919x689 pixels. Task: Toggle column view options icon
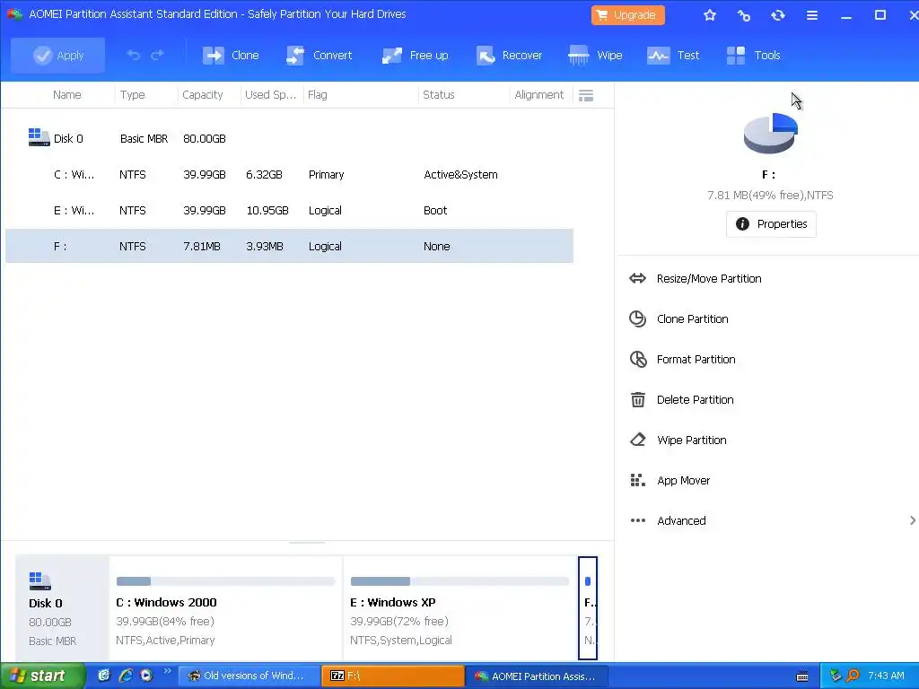(x=586, y=95)
